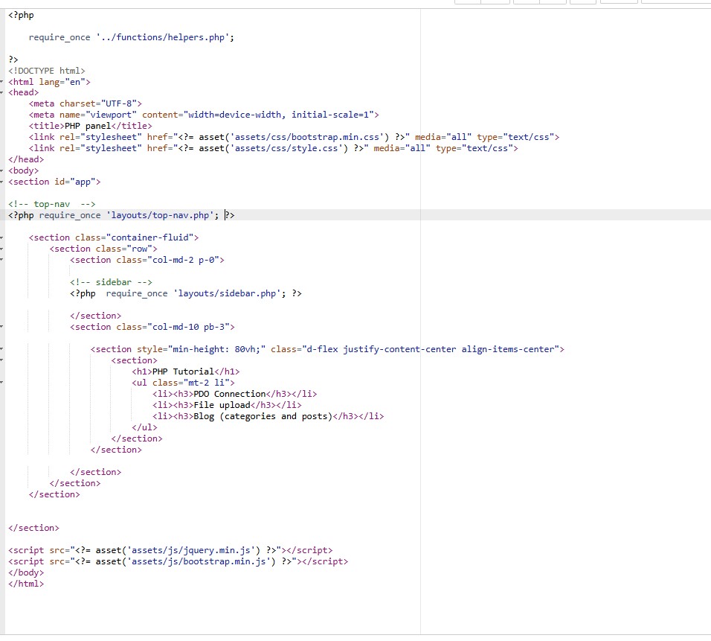711x641 pixels.
Task: Fold the col-md-10 pb-3 section block
Action: pyautogui.click(x=1, y=327)
